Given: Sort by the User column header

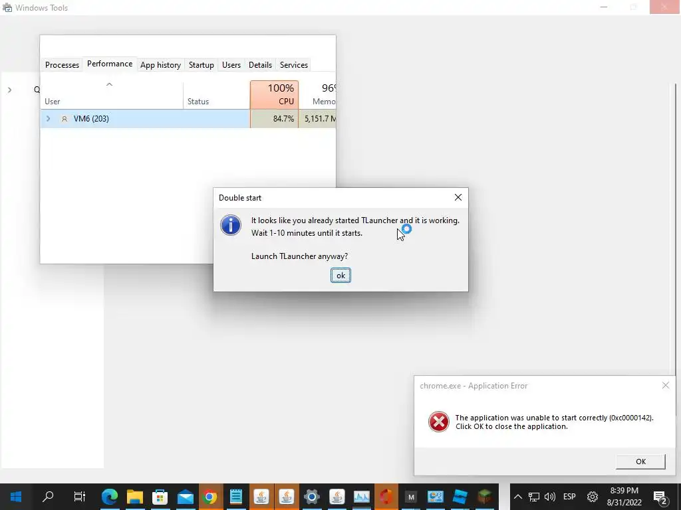Looking at the screenshot, I should coord(111,95).
